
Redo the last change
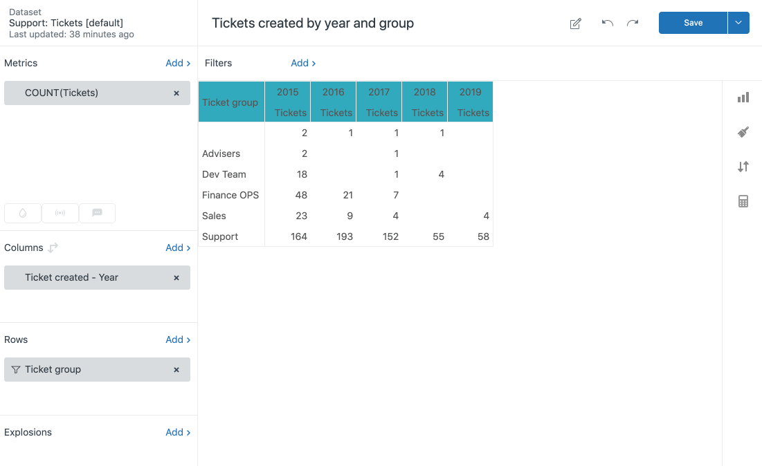pos(633,23)
